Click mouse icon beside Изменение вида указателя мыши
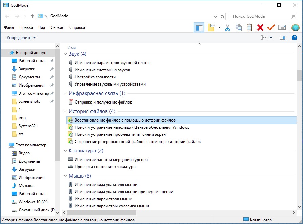Image resolution: width=303 pixels, height=224 pixels. 70,185
